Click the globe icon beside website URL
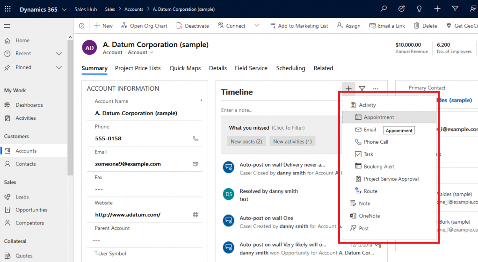The image size is (478, 262). tap(196, 215)
